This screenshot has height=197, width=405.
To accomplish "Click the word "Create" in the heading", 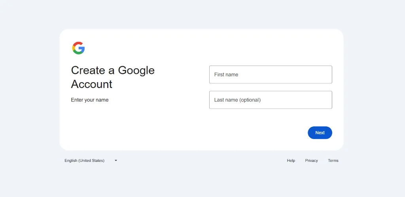I will click(x=88, y=70).
